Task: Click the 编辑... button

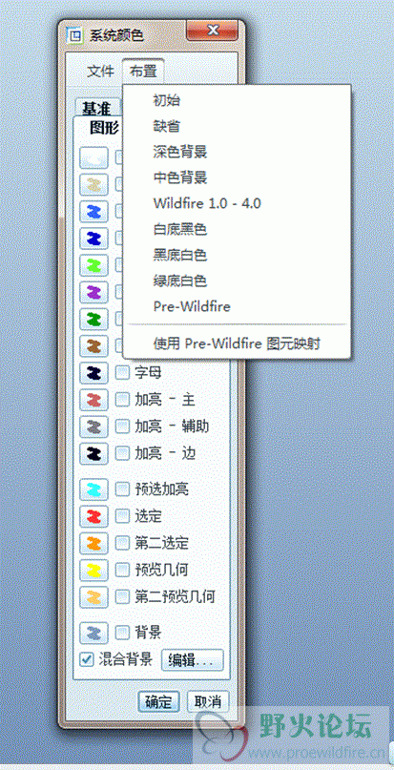Action: coord(193,660)
